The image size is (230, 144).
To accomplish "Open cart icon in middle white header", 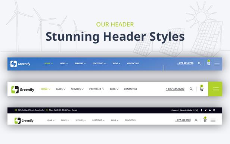I will 202,88.
